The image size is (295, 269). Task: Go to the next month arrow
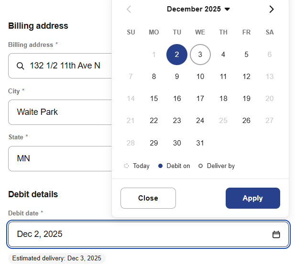[x=272, y=9]
